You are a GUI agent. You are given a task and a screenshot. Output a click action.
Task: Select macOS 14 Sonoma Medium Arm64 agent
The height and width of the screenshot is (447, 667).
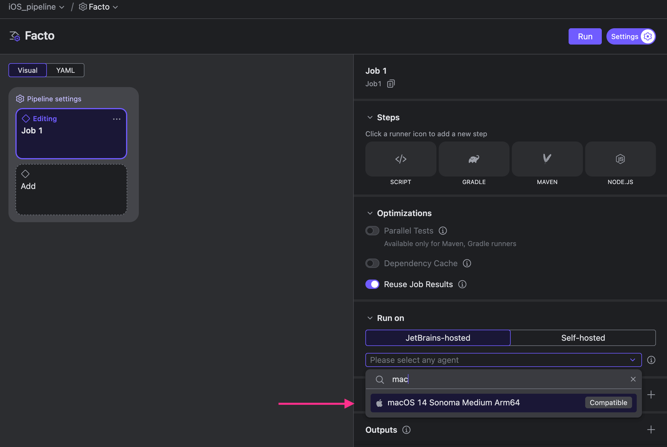pos(503,403)
